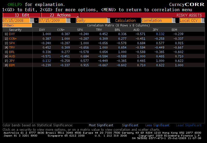The height and width of the screenshot is (143, 207).
Task: Click the end date field 07/15/2009
Action: (x=52, y=21)
